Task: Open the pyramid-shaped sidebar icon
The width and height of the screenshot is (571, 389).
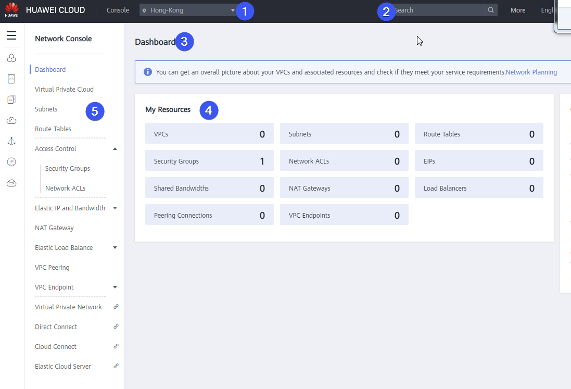Action: (11, 141)
